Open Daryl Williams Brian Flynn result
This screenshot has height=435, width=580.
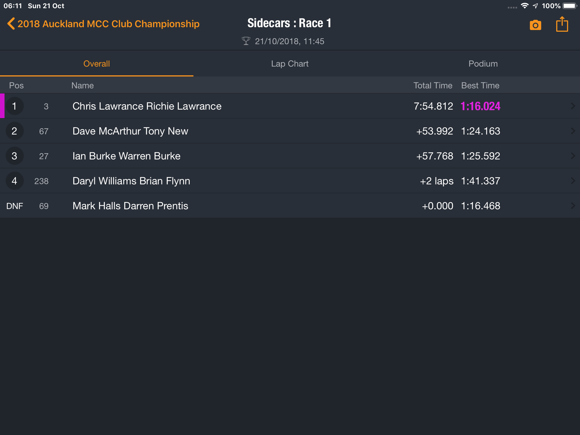tap(290, 181)
